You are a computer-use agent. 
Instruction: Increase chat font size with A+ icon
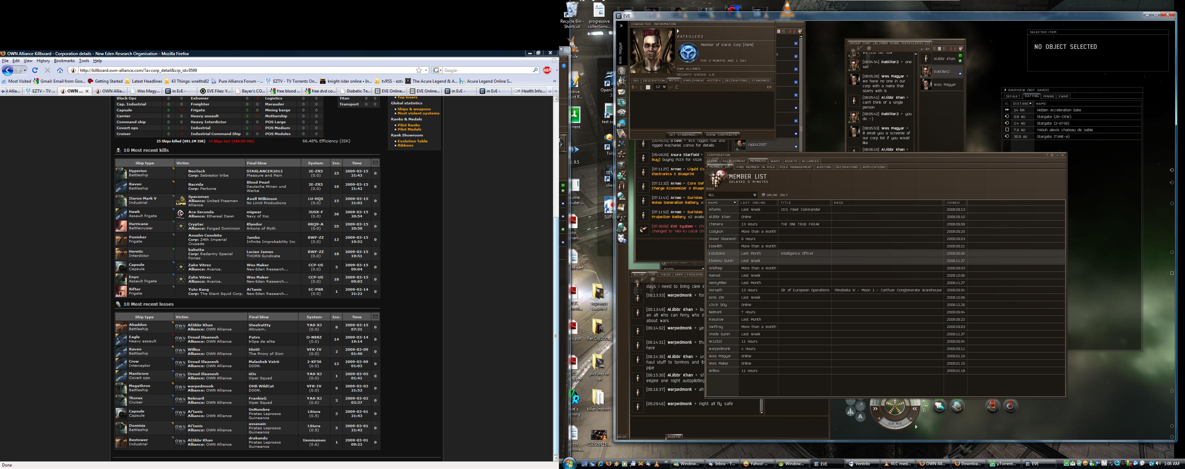pyautogui.click(x=928, y=49)
